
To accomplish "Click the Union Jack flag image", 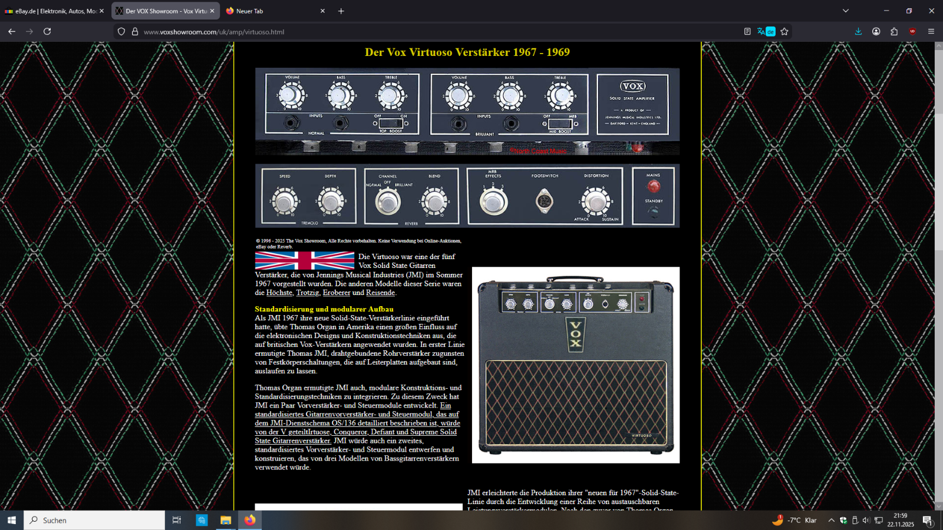I will coord(305,261).
